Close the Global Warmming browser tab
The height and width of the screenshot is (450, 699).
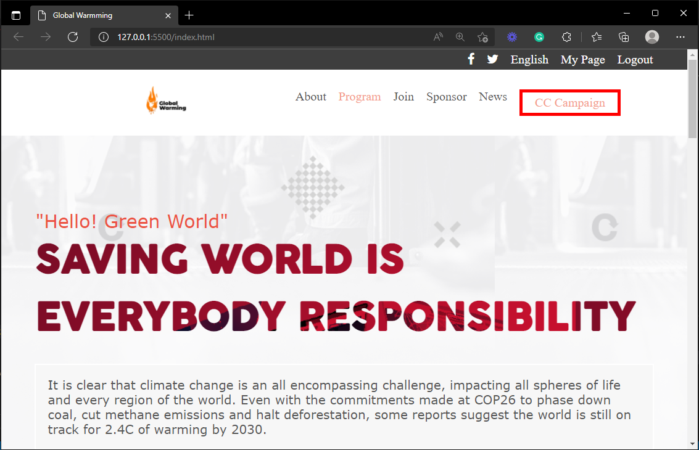click(x=168, y=15)
